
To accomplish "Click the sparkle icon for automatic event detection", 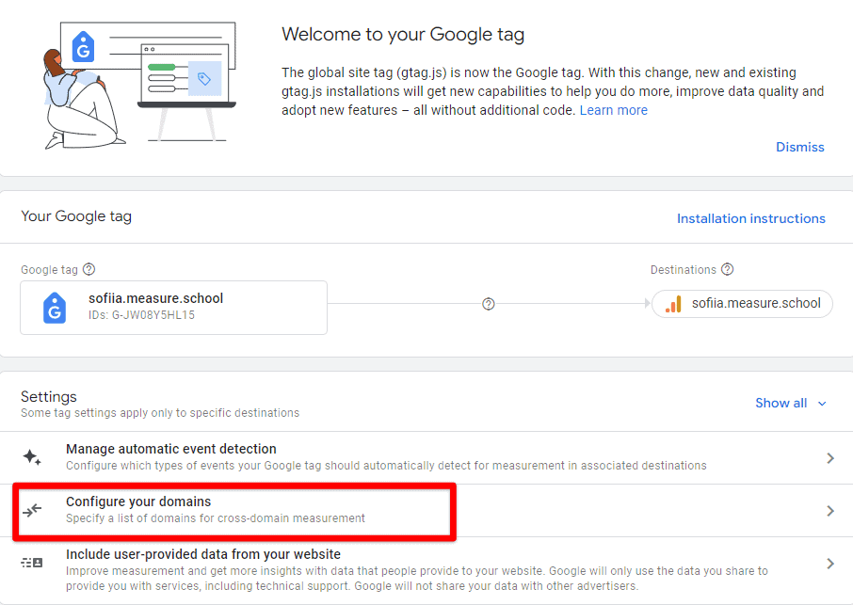I will (x=31, y=457).
